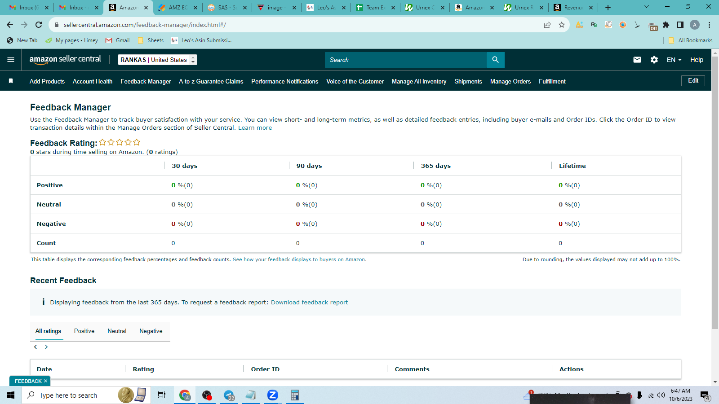The width and height of the screenshot is (719, 404).
Task: Click Download feedback report link
Action: (309, 302)
